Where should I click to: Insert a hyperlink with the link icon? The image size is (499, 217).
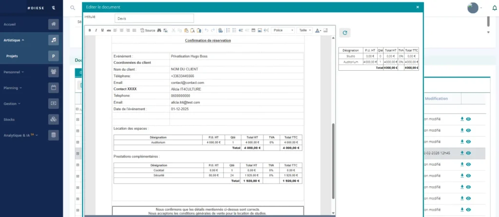[220, 30]
